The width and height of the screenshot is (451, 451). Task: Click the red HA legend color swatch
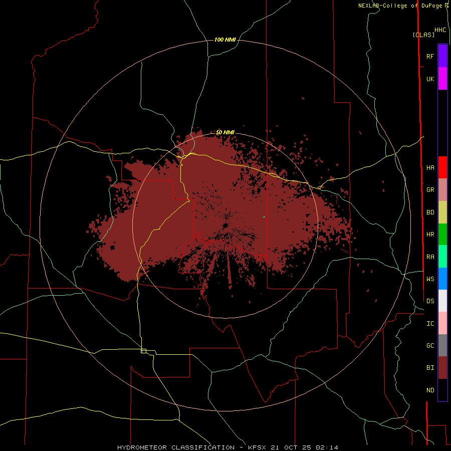pyautogui.click(x=442, y=167)
